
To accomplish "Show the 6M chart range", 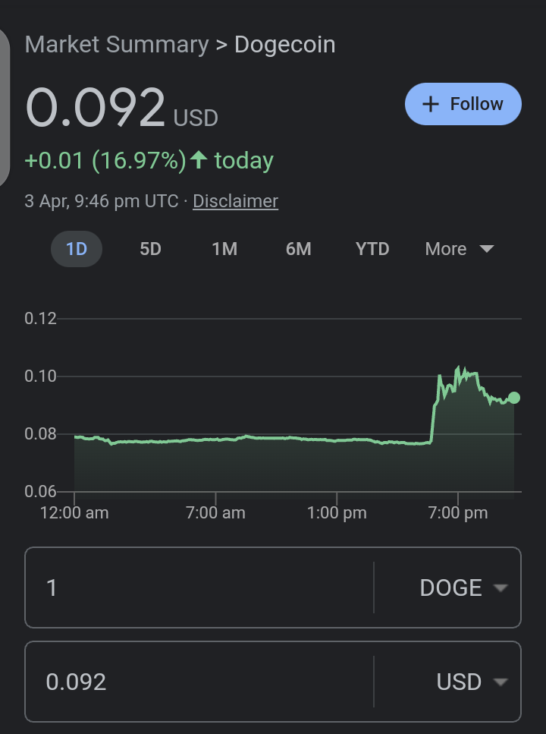I will click(x=299, y=248).
